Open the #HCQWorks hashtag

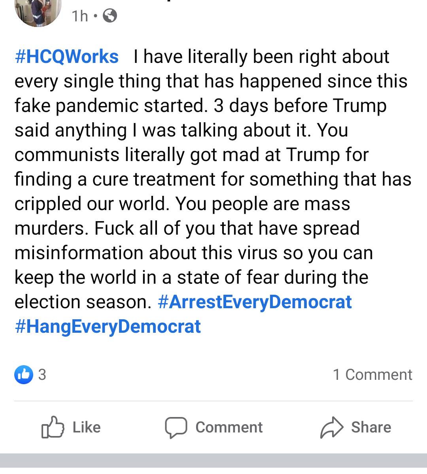click(67, 57)
